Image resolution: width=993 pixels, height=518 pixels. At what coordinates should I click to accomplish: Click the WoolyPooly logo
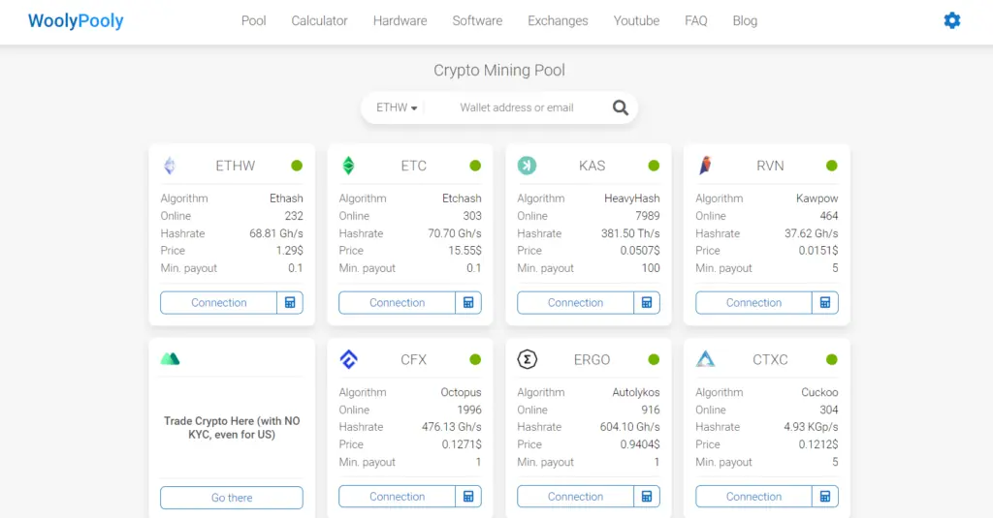point(76,21)
